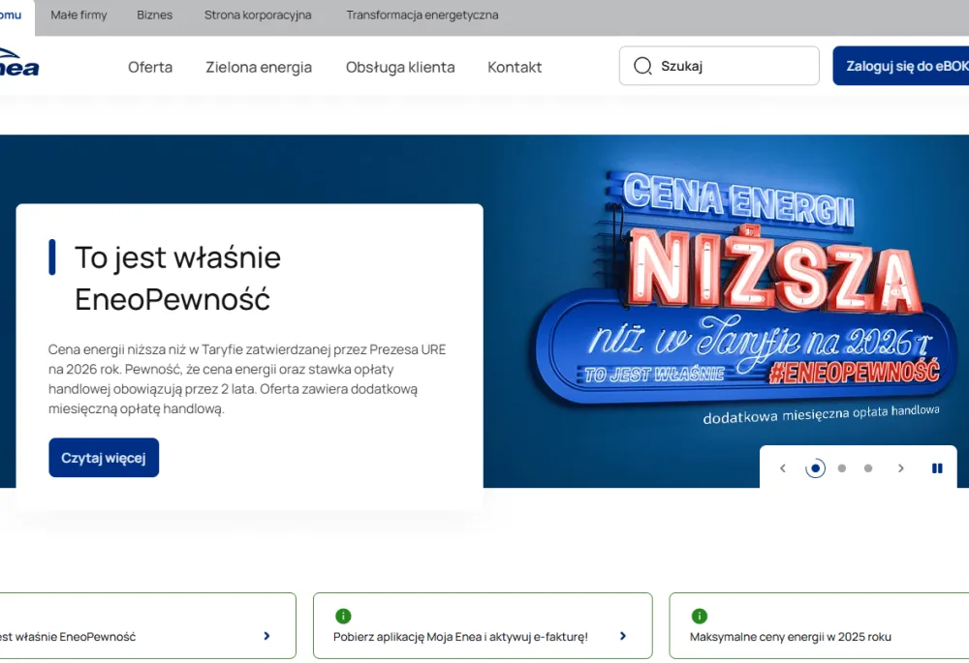Click the Czytaj więcej button
This screenshot has width=969, height=663.
[x=104, y=458]
